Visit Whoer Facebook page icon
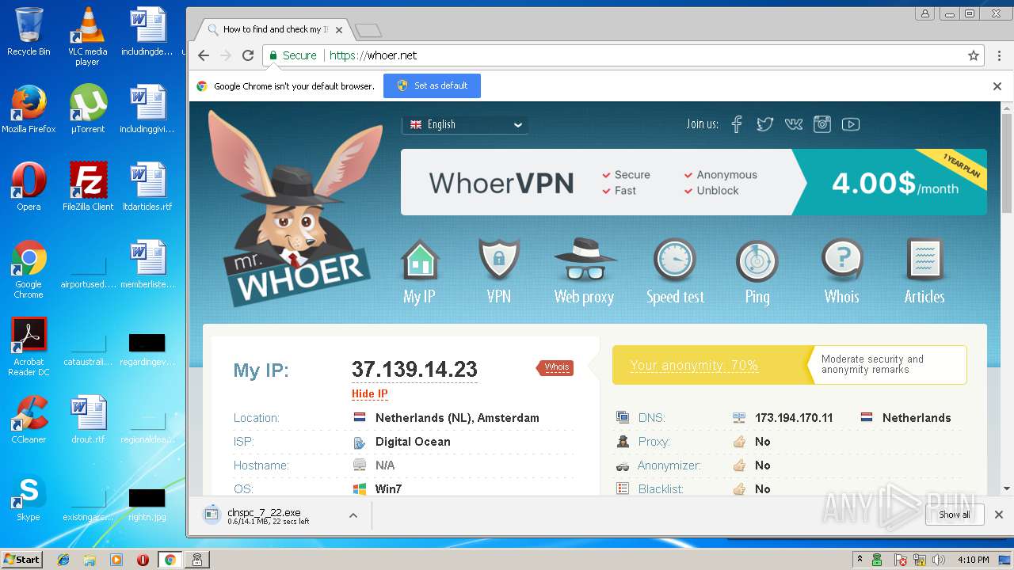 tap(737, 124)
